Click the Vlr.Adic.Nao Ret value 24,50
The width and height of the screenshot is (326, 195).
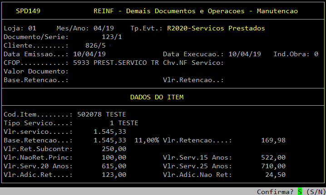275,175
